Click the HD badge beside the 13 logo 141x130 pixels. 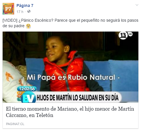[x=130, y=34]
